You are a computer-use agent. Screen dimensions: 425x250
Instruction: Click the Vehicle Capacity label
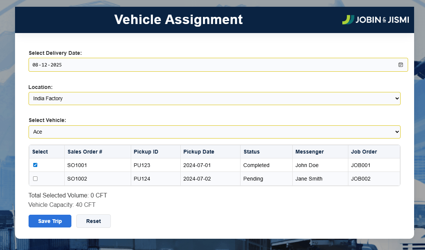click(62, 205)
